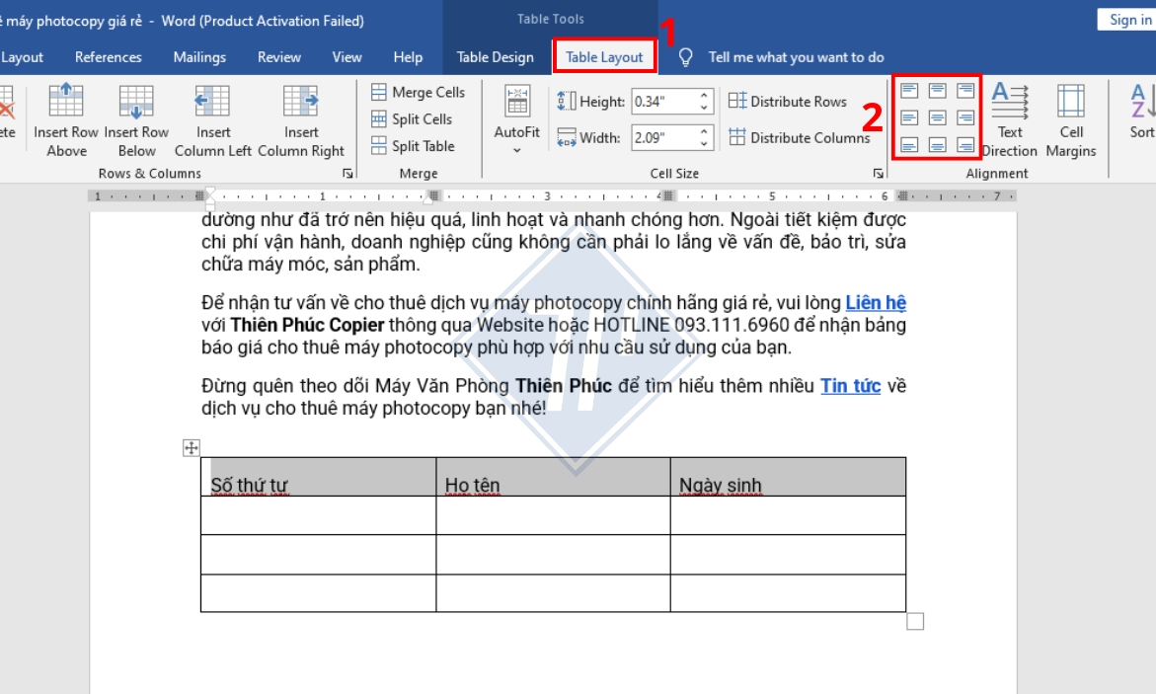This screenshot has height=694, width=1156.
Task: Switch to the Table Design tab
Action: (495, 57)
